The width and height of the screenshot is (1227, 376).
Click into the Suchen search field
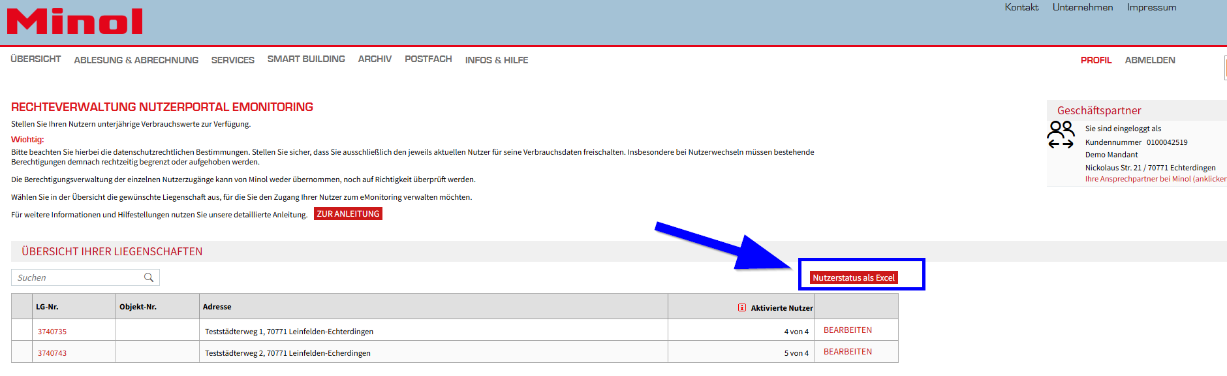78,277
